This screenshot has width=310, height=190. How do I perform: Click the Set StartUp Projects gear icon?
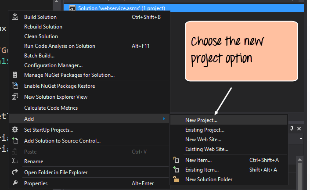(x=15, y=130)
